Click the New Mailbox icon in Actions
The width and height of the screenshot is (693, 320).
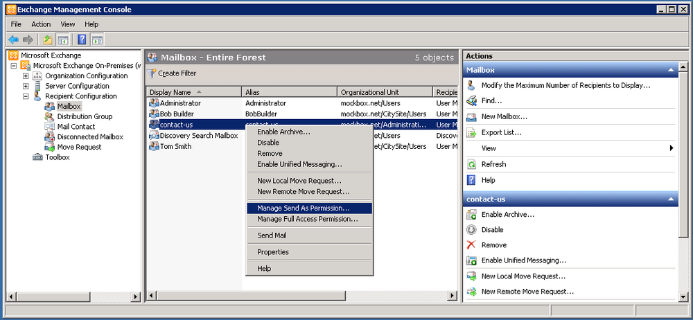[x=471, y=116]
